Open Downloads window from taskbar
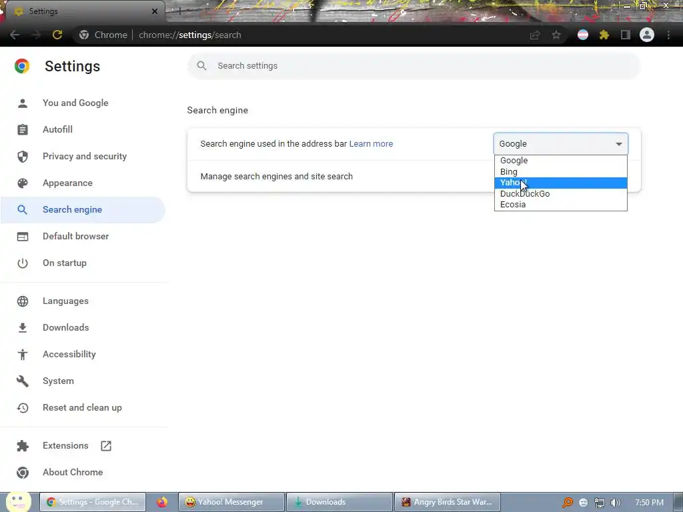Screen dimensions: 683x512 339,502
